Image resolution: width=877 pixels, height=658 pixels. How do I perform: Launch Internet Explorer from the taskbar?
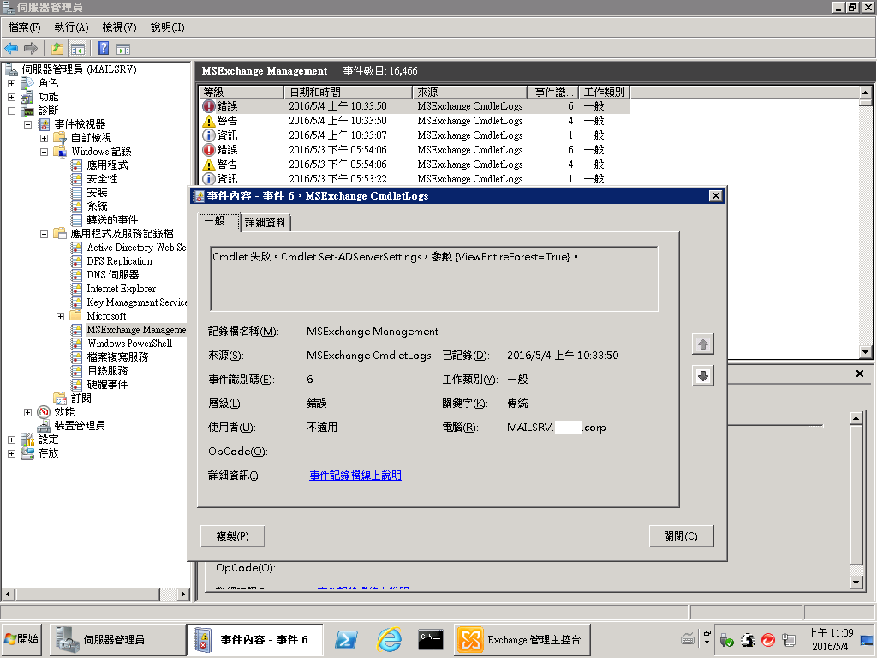click(390, 639)
